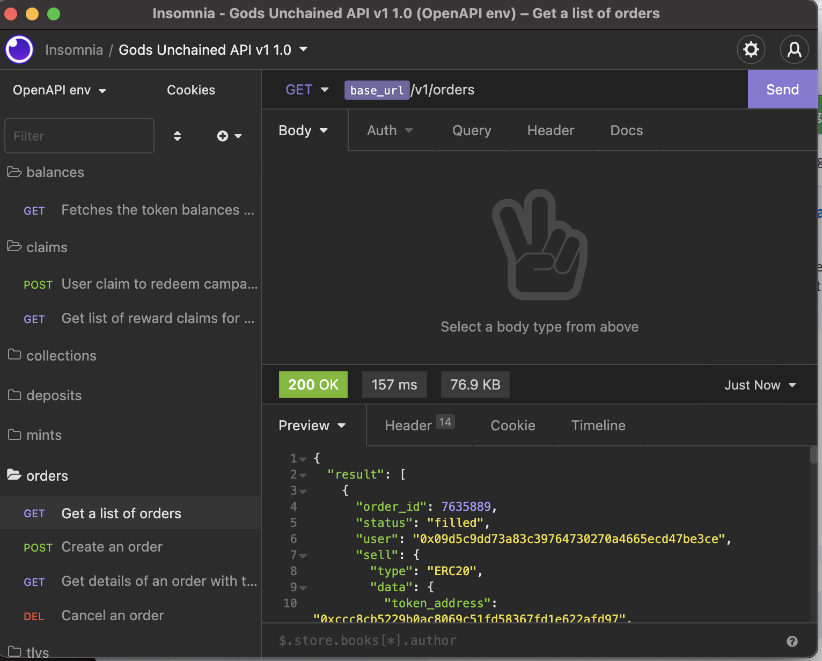
Task: Click the 76.9 KB response size tag
Action: pyautogui.click(x=475, y=385)
